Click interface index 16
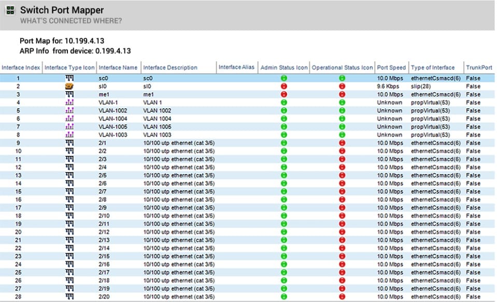497x302 pixels. tap(18, 199)
